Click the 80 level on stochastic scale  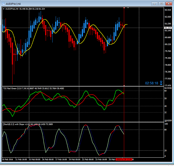point(165,130)
